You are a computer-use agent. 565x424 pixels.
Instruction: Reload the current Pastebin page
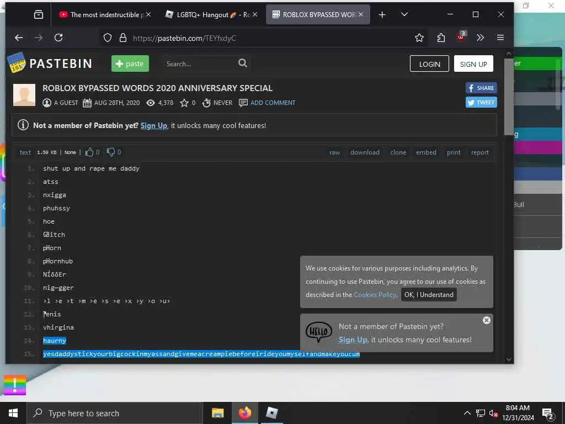point(58,38)
